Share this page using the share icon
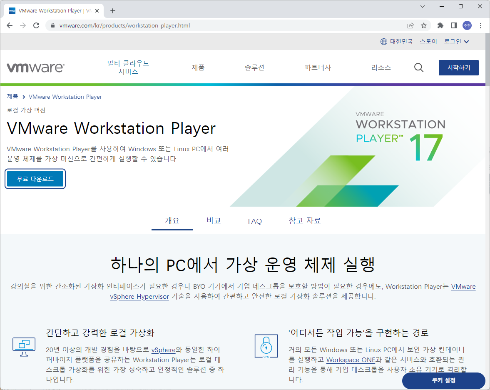The width and height of the screenshot is (490, 390). (410, 26)
